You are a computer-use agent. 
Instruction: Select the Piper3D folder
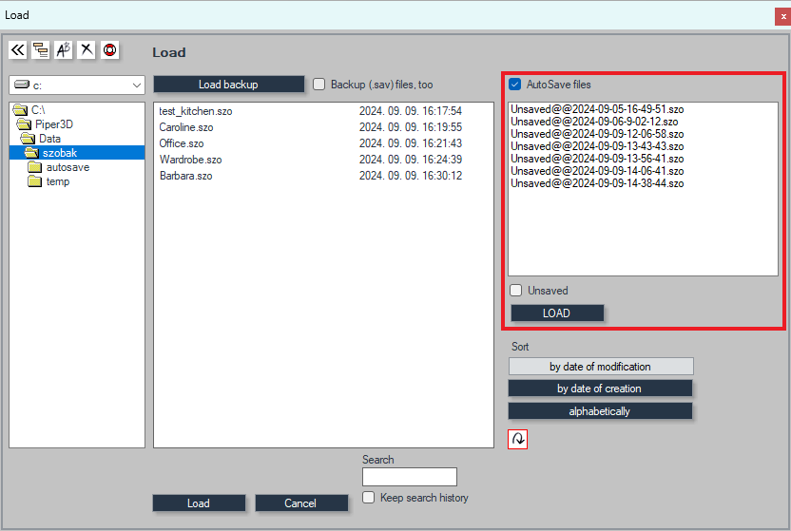[x=54, y=123]
